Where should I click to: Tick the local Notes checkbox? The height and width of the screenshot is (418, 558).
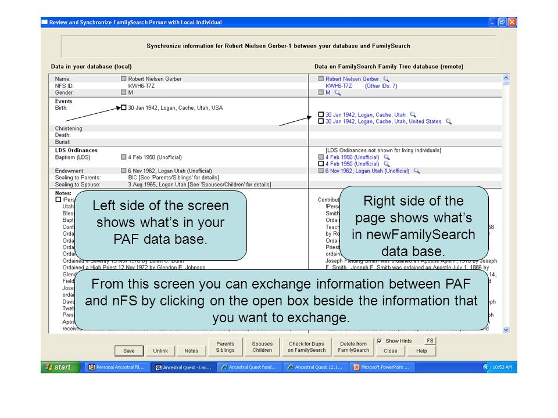(58, 200)
